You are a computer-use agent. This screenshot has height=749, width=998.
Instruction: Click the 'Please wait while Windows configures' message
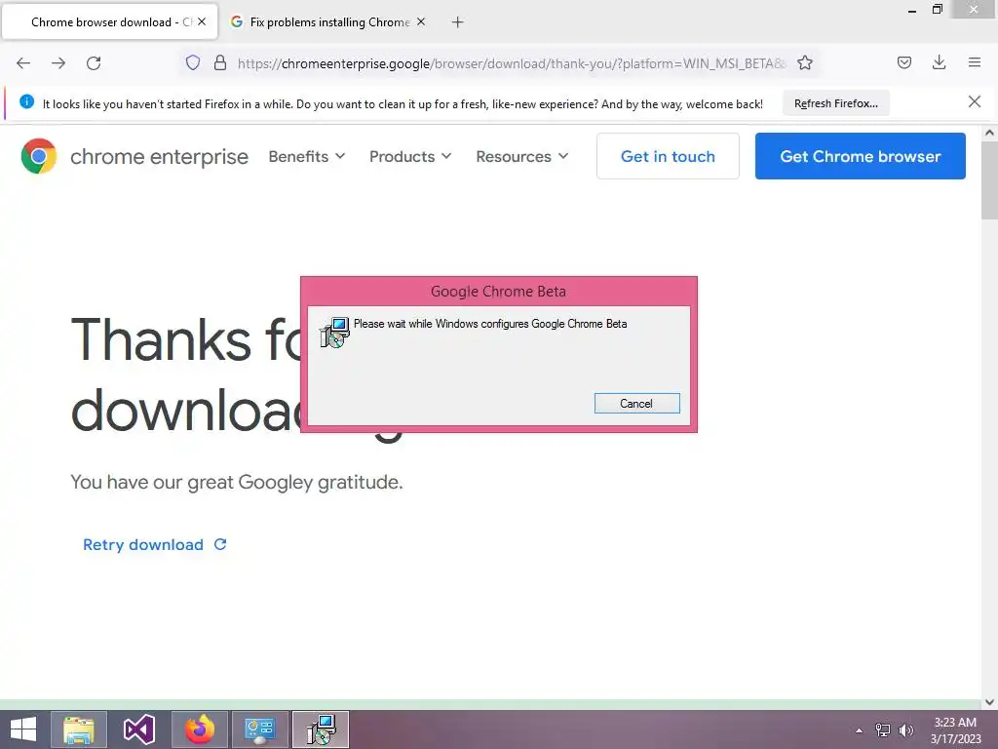(490, 324)
